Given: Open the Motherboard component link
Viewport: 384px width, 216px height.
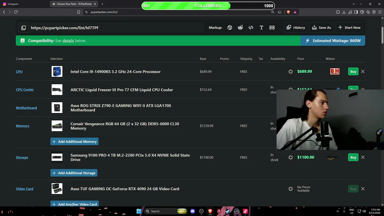Looking at the screenshot, I should tap(26, 108).
